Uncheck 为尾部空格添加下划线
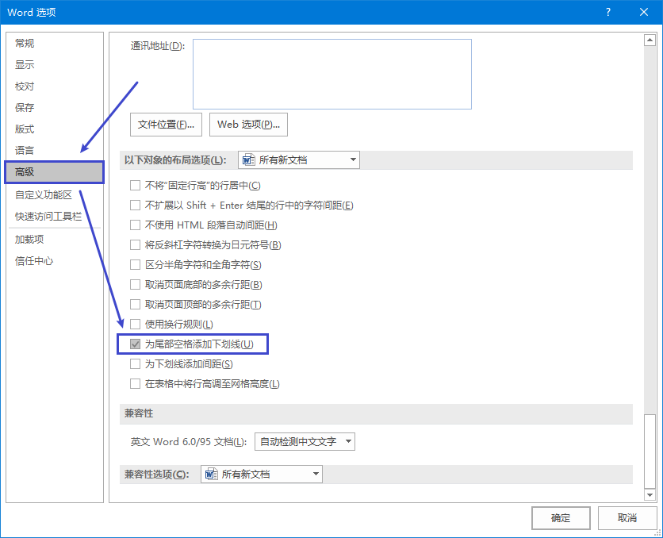Viewport: 663px width, 538px height. pyautogui.click(x=136, y=344)
